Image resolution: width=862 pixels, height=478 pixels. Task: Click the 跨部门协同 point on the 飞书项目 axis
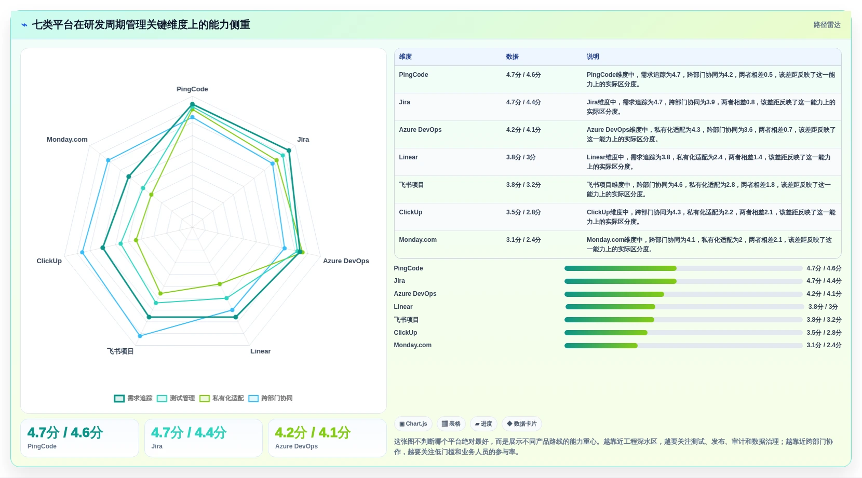coord(140,336)
